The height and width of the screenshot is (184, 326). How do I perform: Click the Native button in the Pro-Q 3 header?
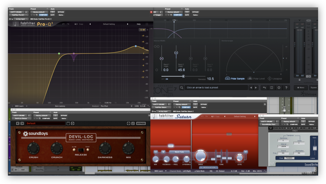61,15
